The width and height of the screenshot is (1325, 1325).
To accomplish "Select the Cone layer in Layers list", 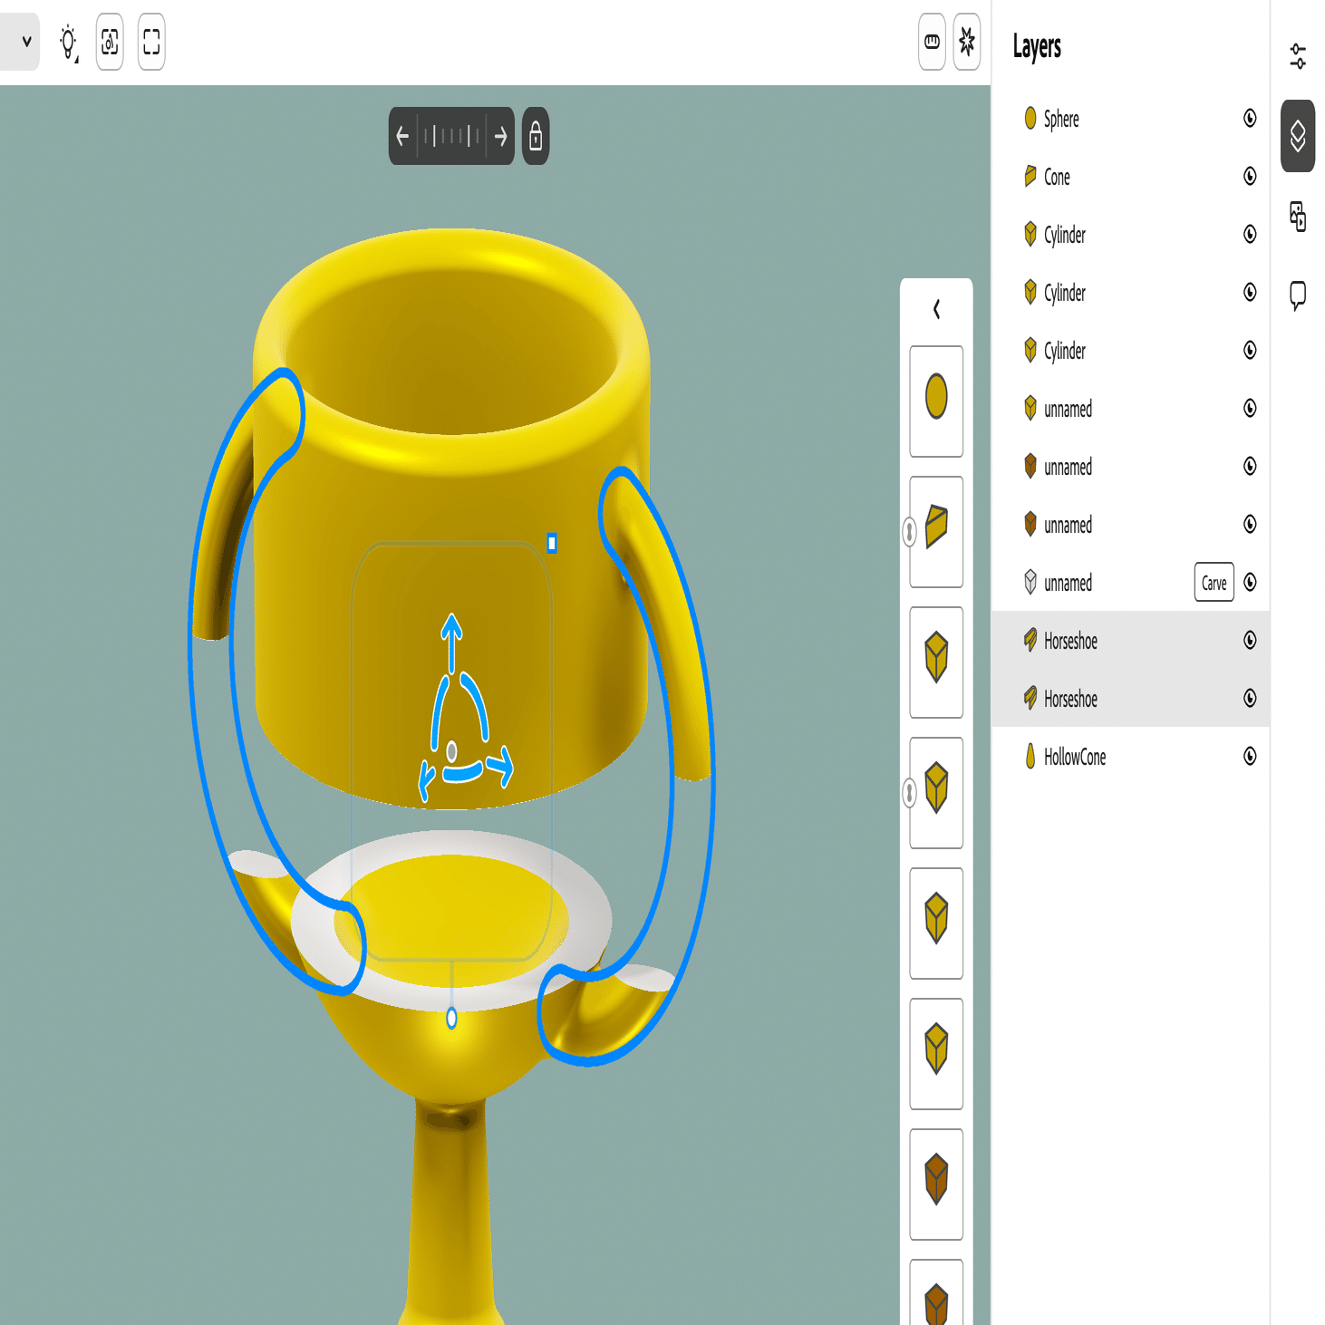I will pos(1057,177).
